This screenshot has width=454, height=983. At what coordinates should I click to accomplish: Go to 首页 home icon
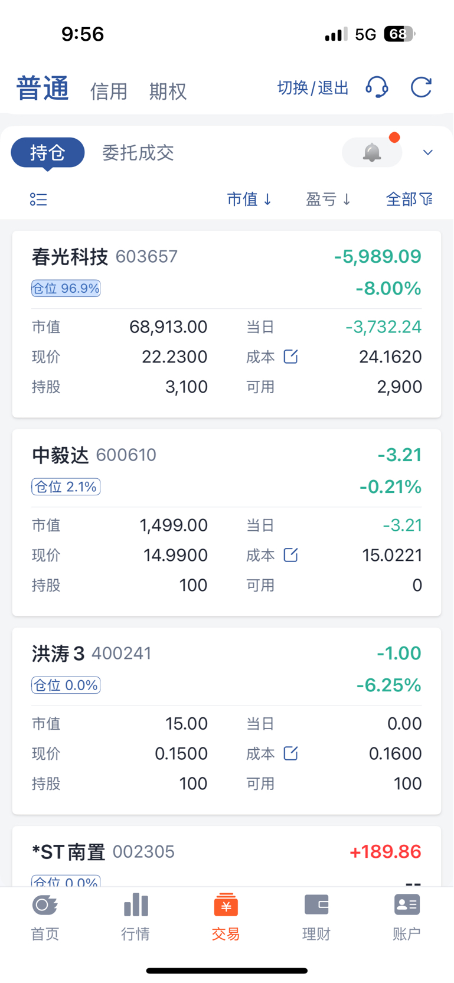click(x=45, y=917)
